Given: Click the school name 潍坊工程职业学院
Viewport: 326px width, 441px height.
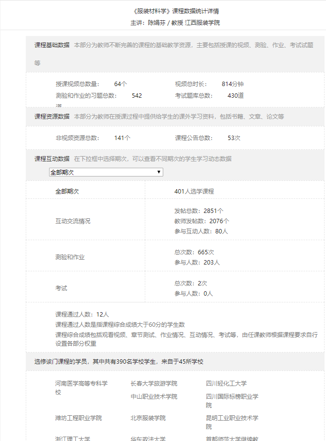Looking at the screenshot, I should 79,418.
